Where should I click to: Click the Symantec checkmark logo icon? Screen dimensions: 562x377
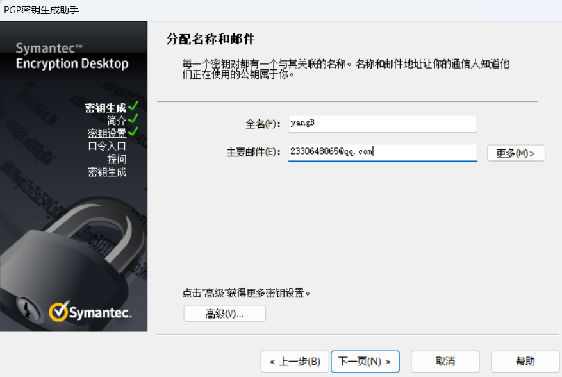click(x=59, y=310)
